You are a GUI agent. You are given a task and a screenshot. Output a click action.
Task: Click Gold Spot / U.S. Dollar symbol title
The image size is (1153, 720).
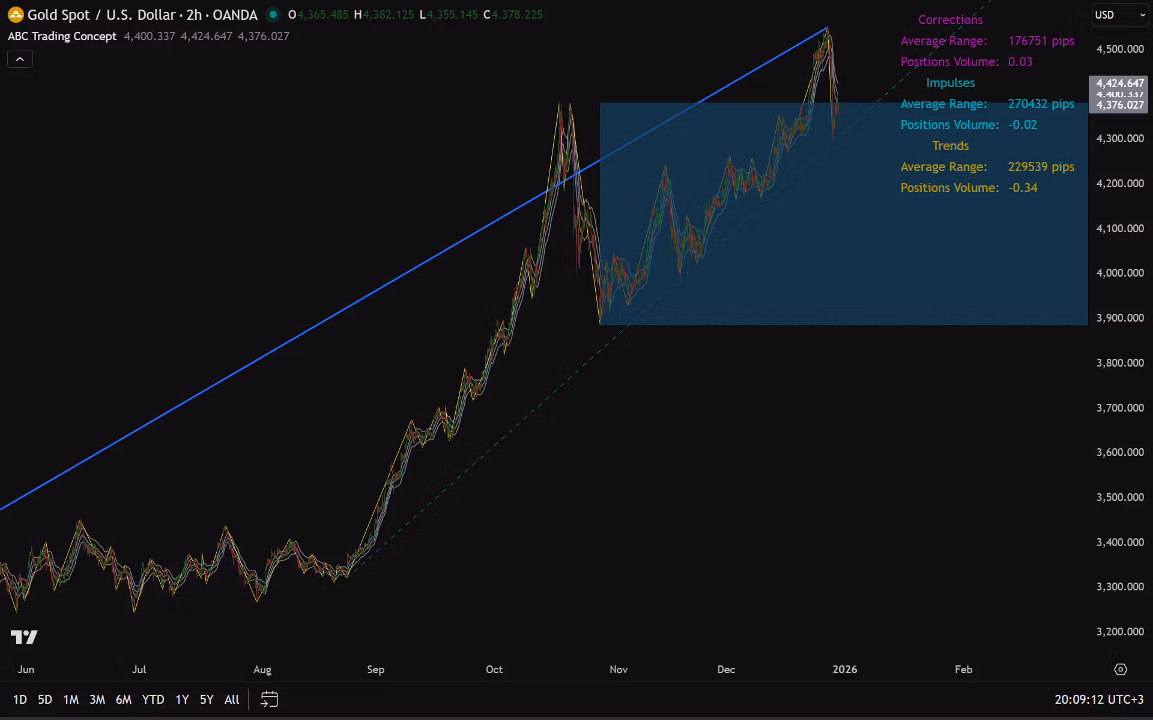coord(101,14)
